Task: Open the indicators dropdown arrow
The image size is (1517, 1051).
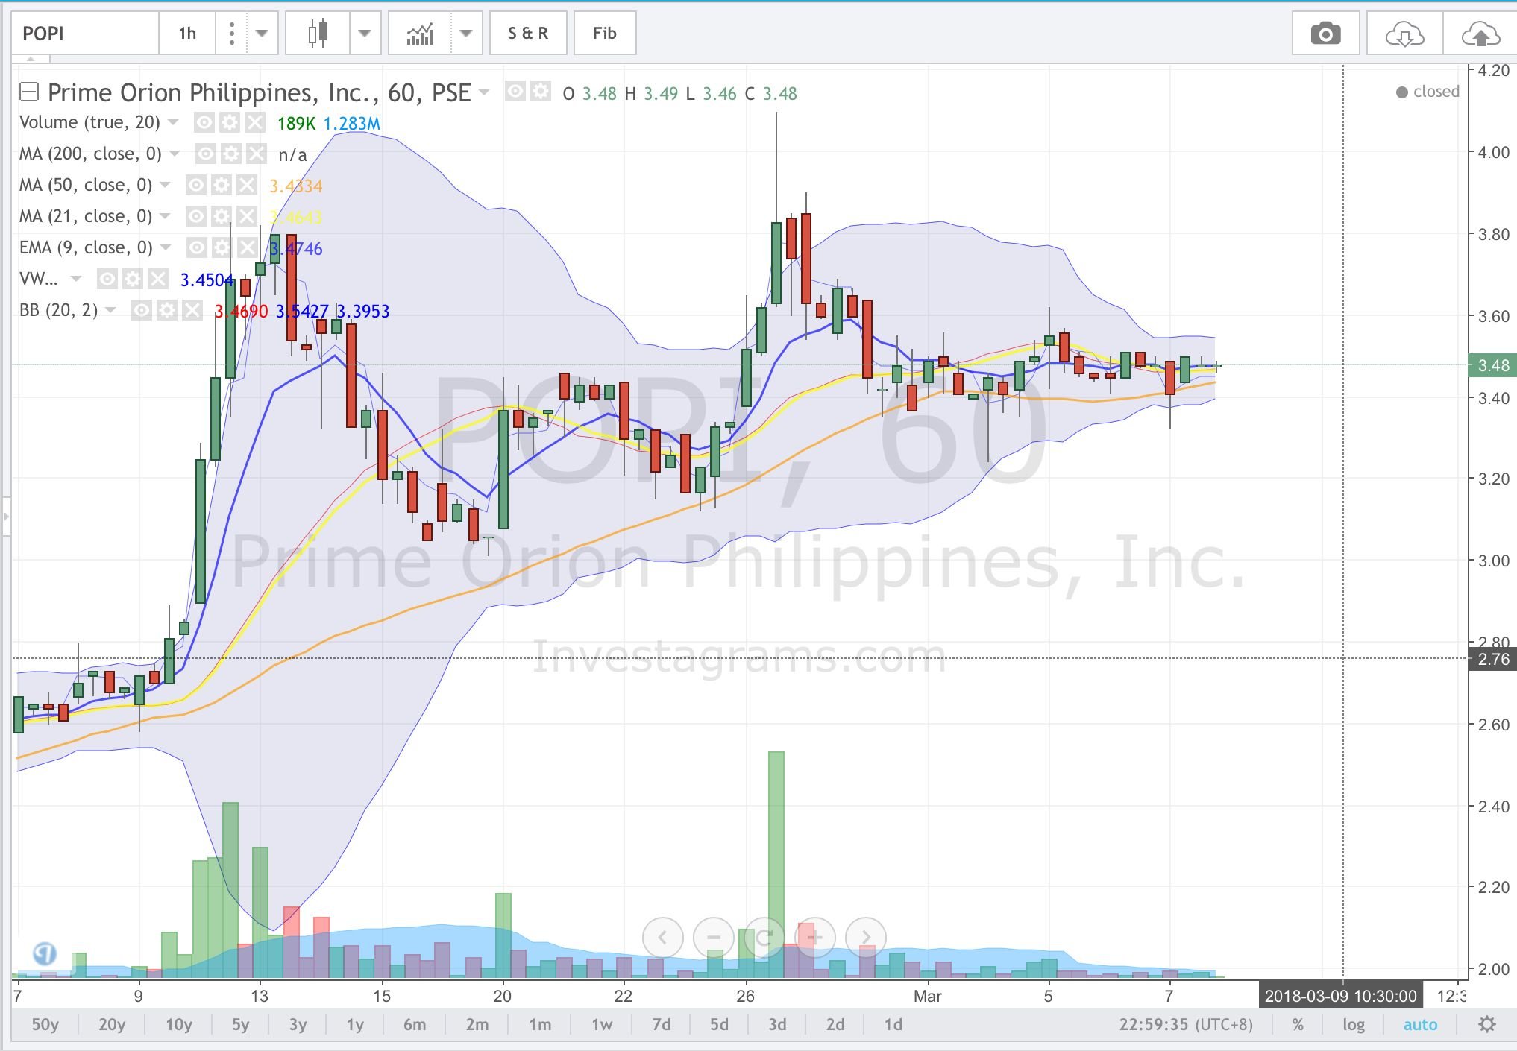Action: click(x=466, y=34)
